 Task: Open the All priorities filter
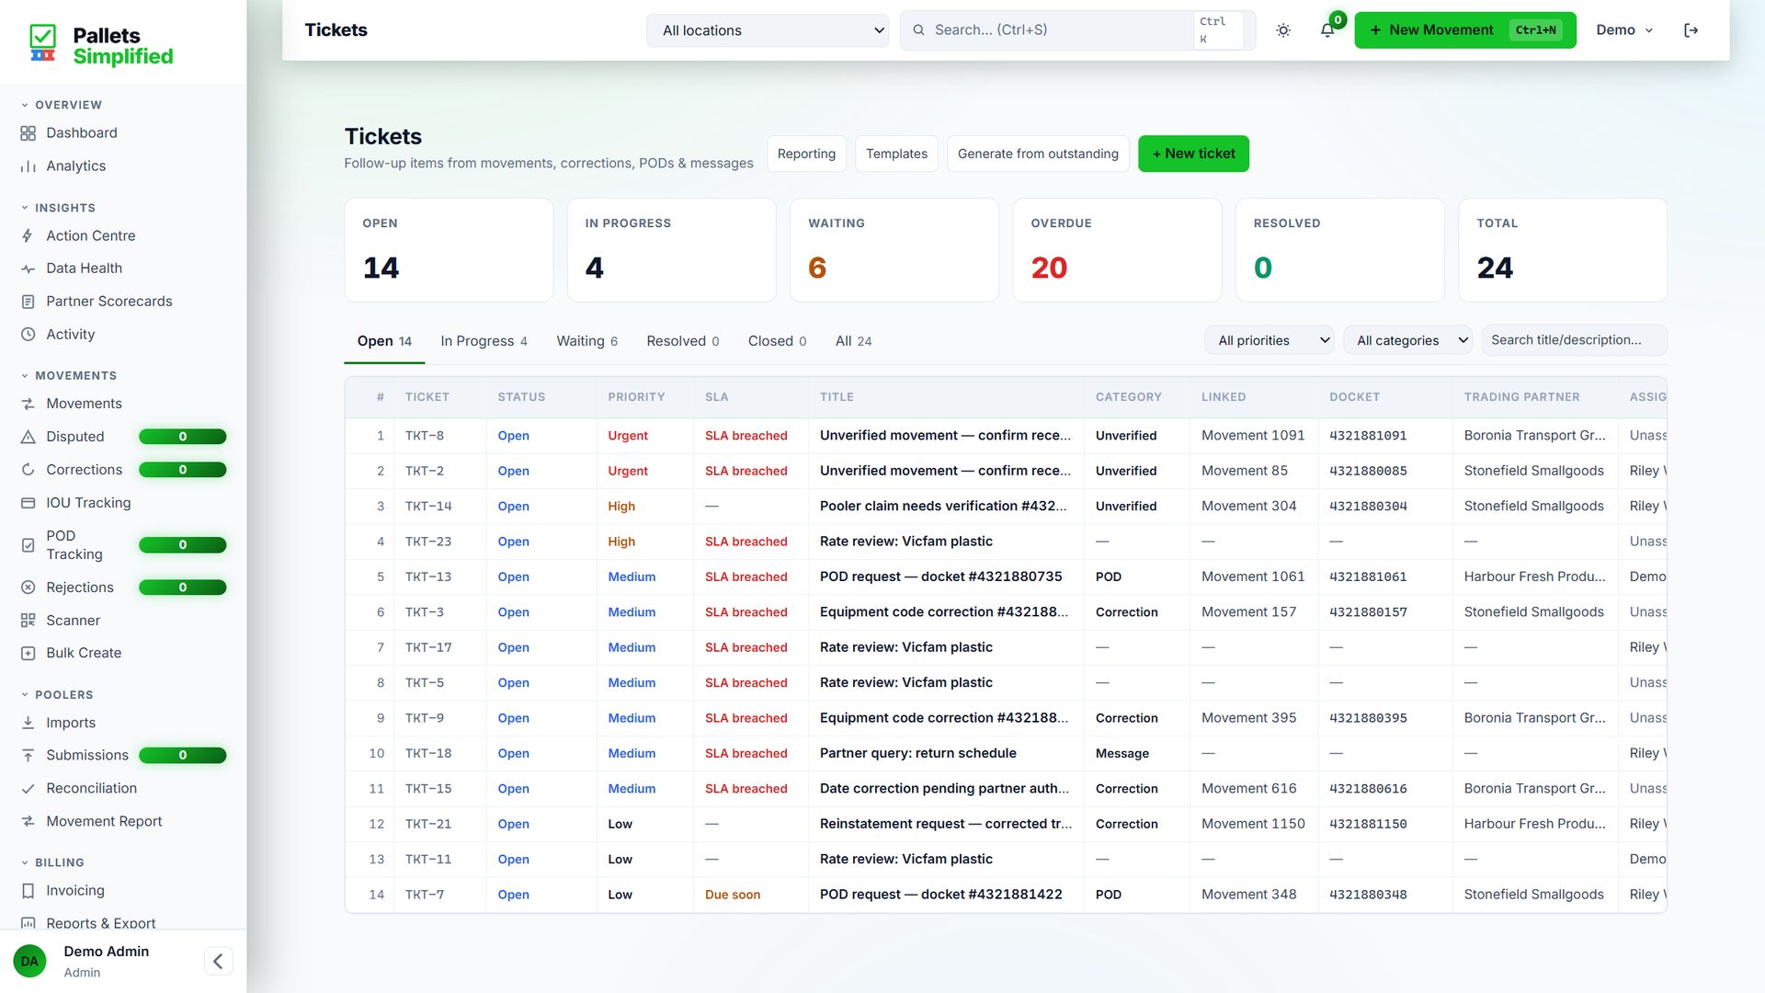pyautogui.click(x=1270, y=340)
